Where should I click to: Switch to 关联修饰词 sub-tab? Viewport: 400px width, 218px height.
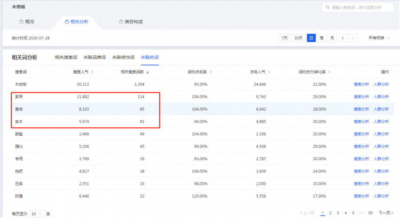[123, 57]
